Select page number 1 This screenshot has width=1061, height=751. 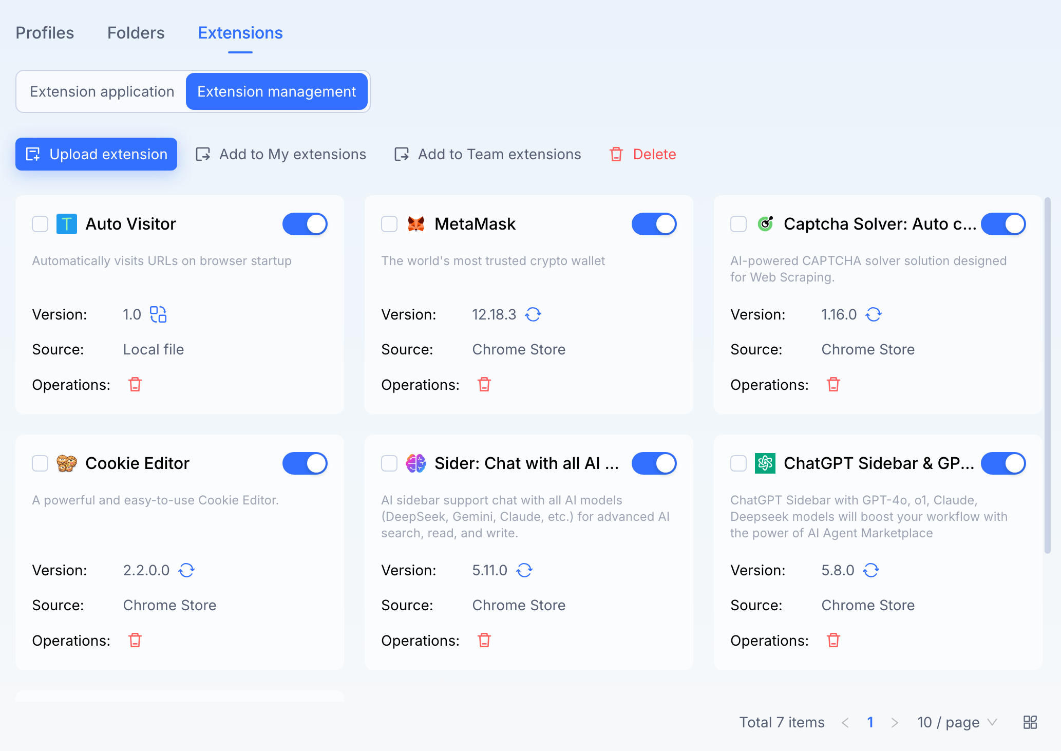coord(870,722)
